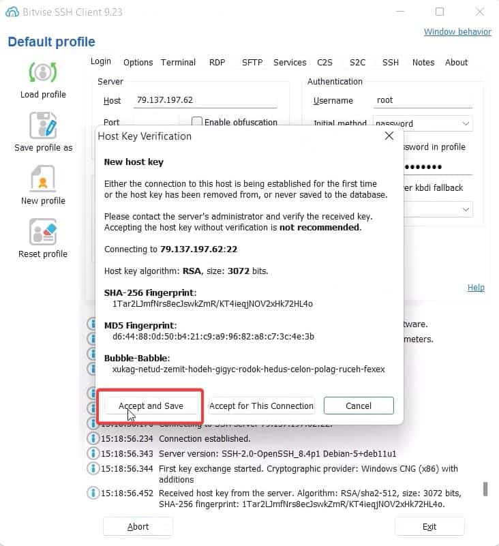Viewport: 499px width, 546px height.
Task: Go to the Services tab
Action: [290, 62]
